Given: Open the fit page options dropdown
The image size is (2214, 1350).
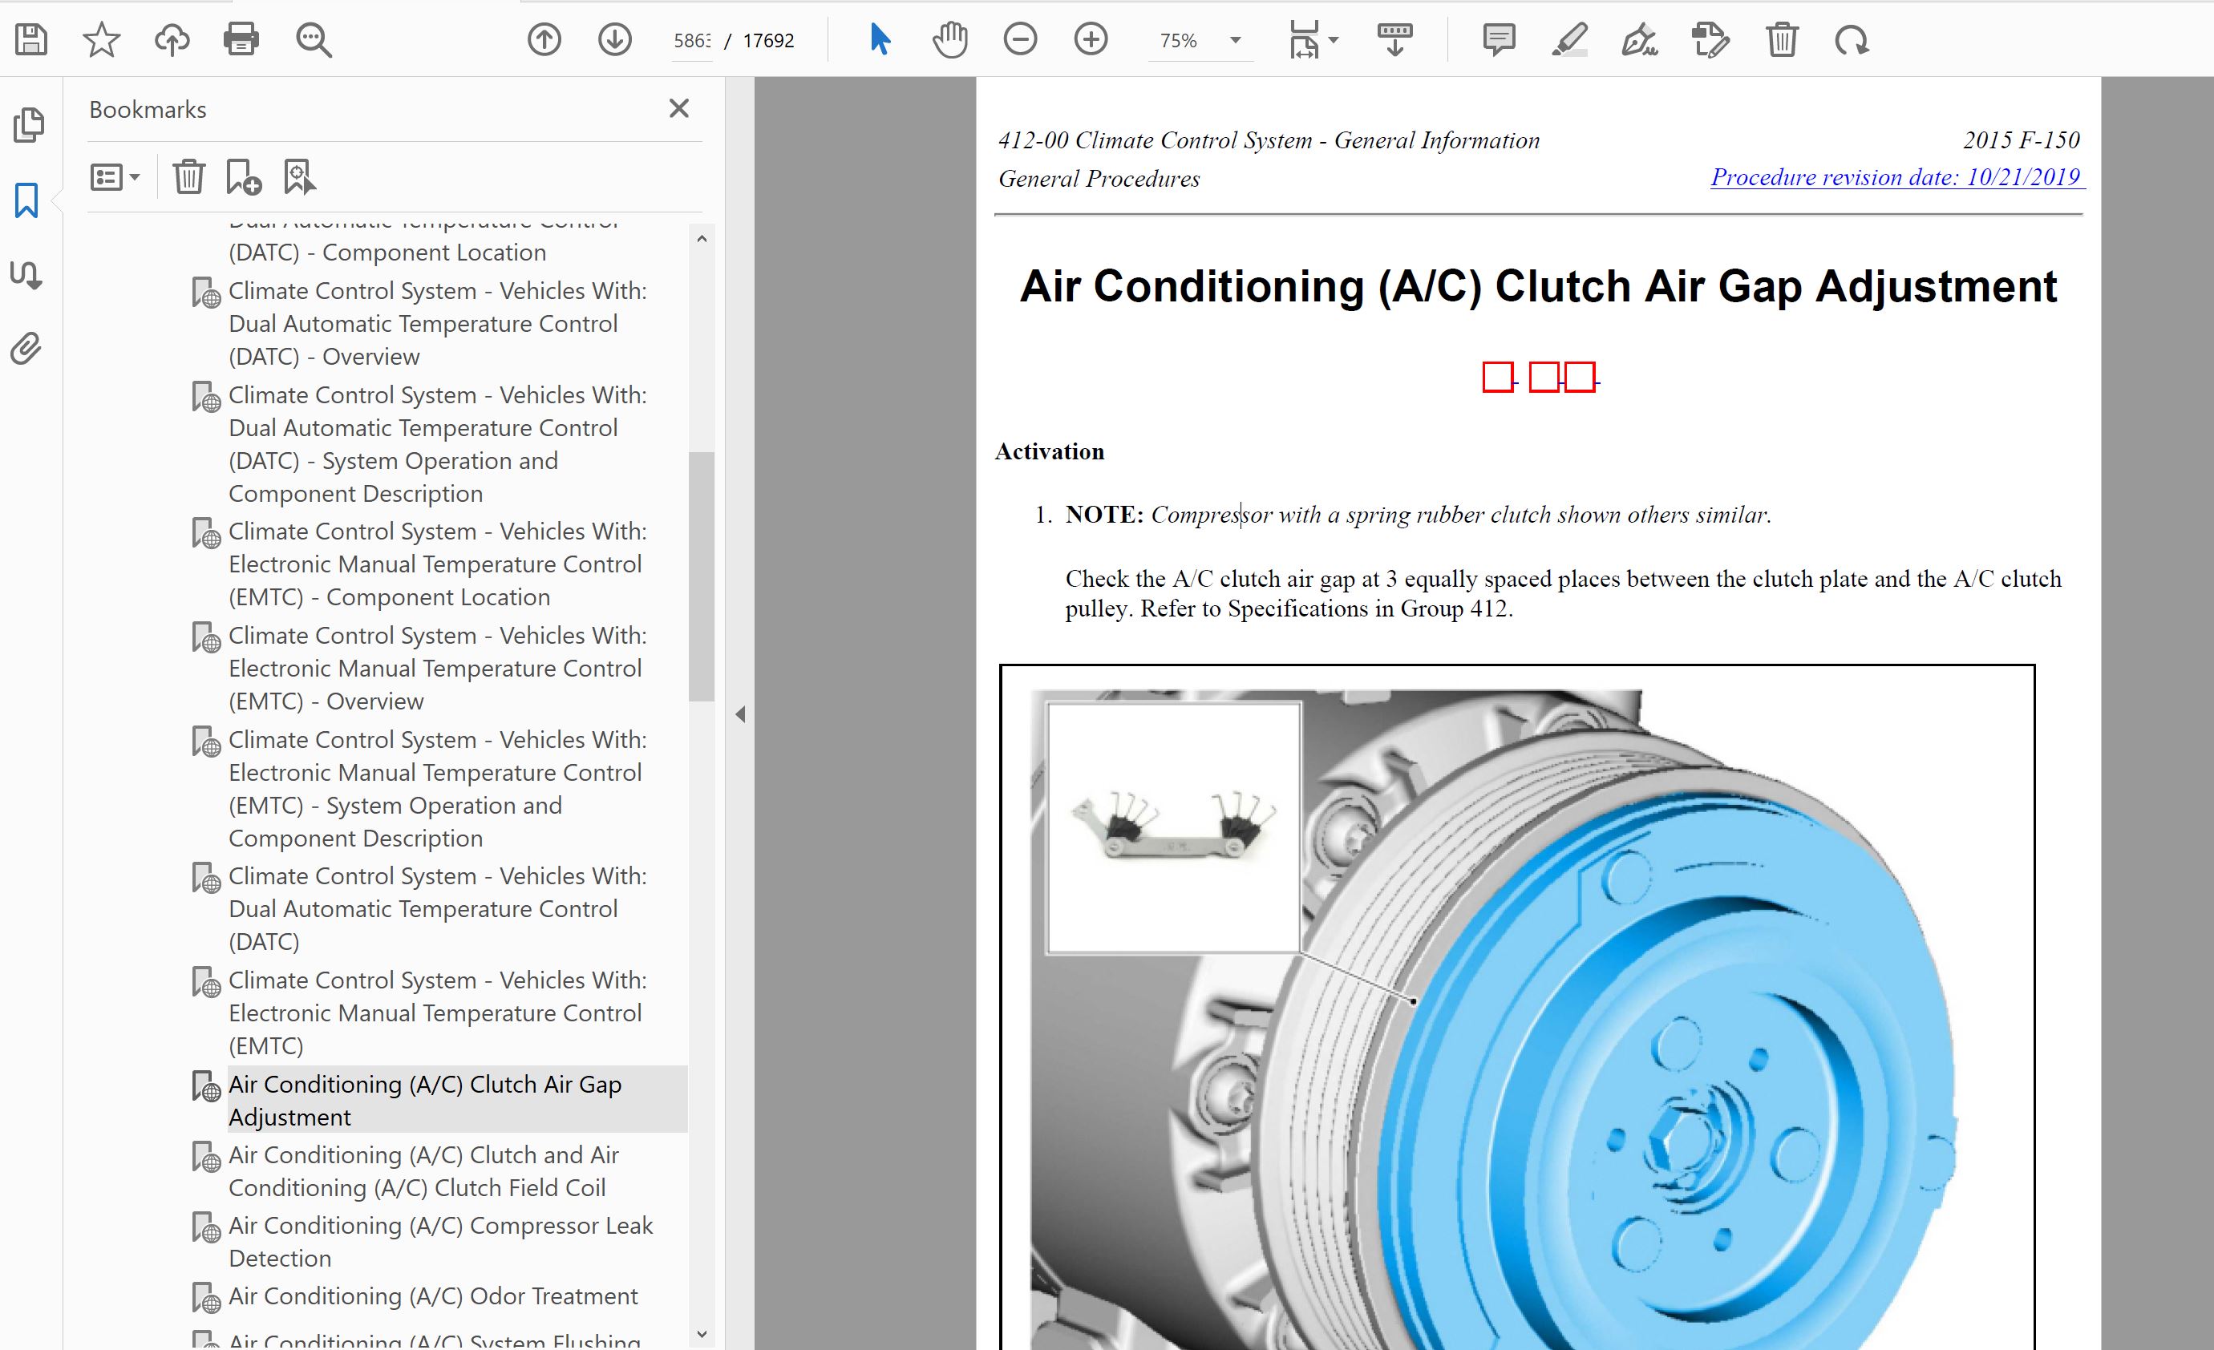Looking at the screenshot, I should tap(1334, 39).
